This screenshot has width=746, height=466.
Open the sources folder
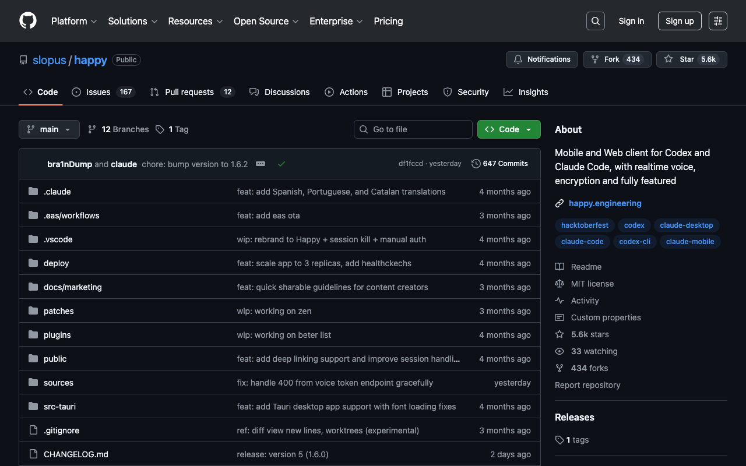(x=58, y=383)
